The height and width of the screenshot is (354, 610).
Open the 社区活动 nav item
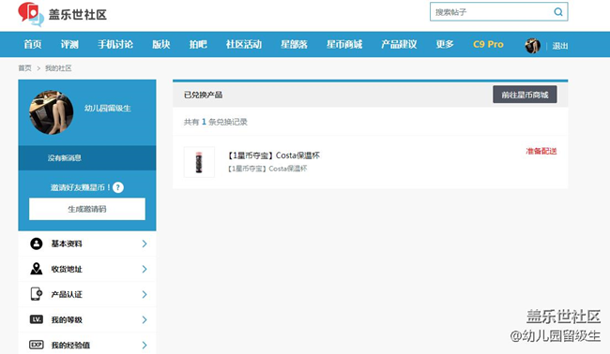(x=244, y=44)
